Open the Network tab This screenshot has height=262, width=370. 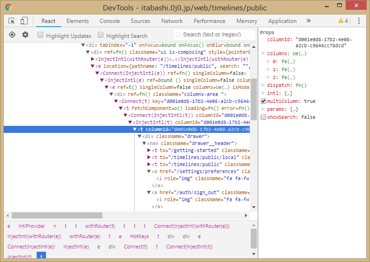pyautogui.click(x=172, y=21)
